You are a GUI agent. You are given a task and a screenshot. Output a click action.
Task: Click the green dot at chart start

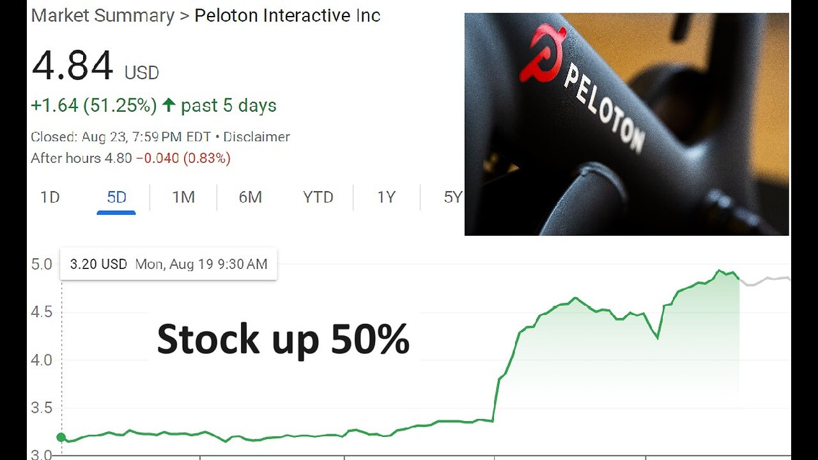(x=61, y=438)
